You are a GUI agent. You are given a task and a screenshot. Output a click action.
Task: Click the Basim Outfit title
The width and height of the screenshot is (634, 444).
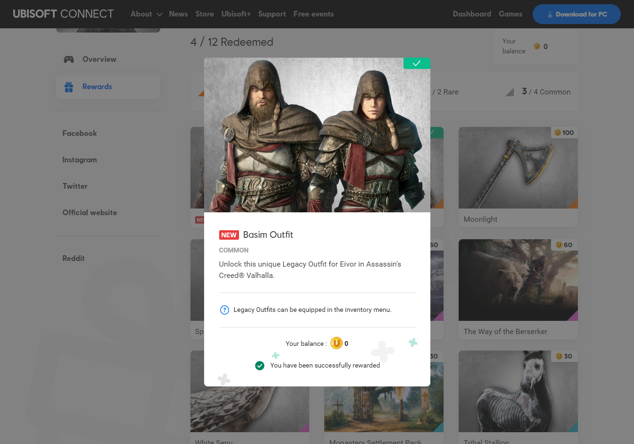268,235
